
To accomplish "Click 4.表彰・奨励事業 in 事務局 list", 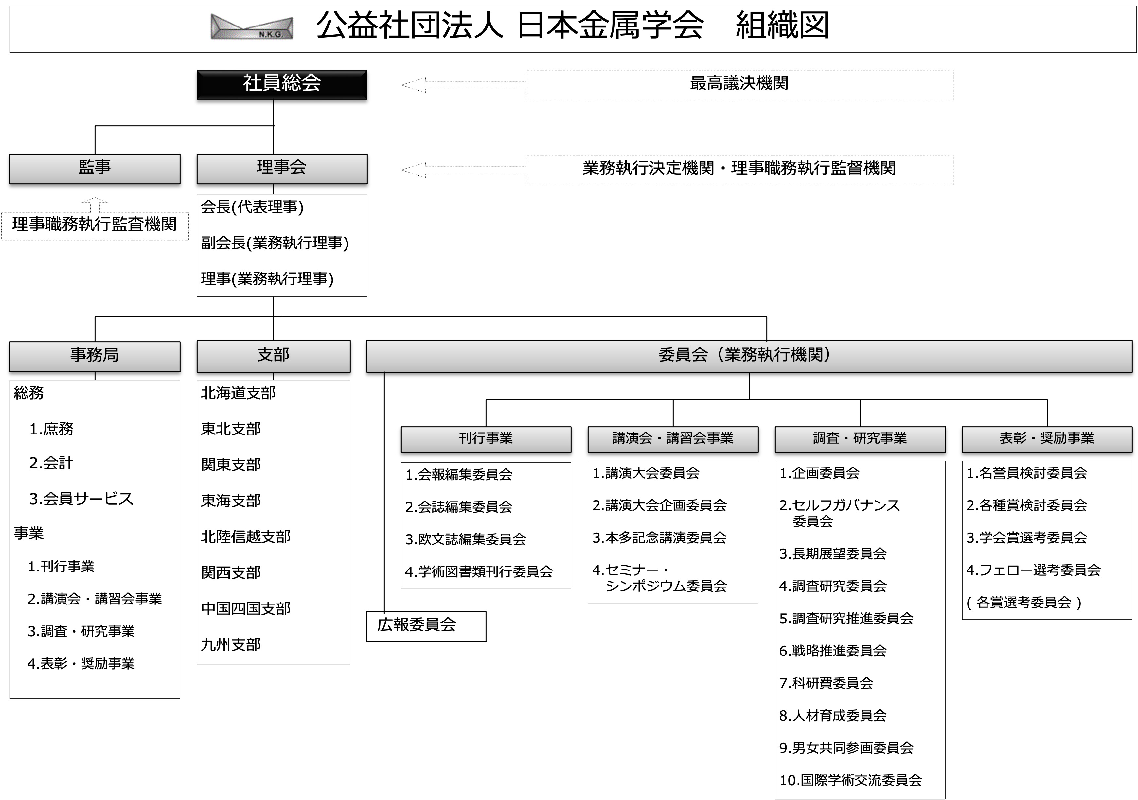I will pos(81,664).
